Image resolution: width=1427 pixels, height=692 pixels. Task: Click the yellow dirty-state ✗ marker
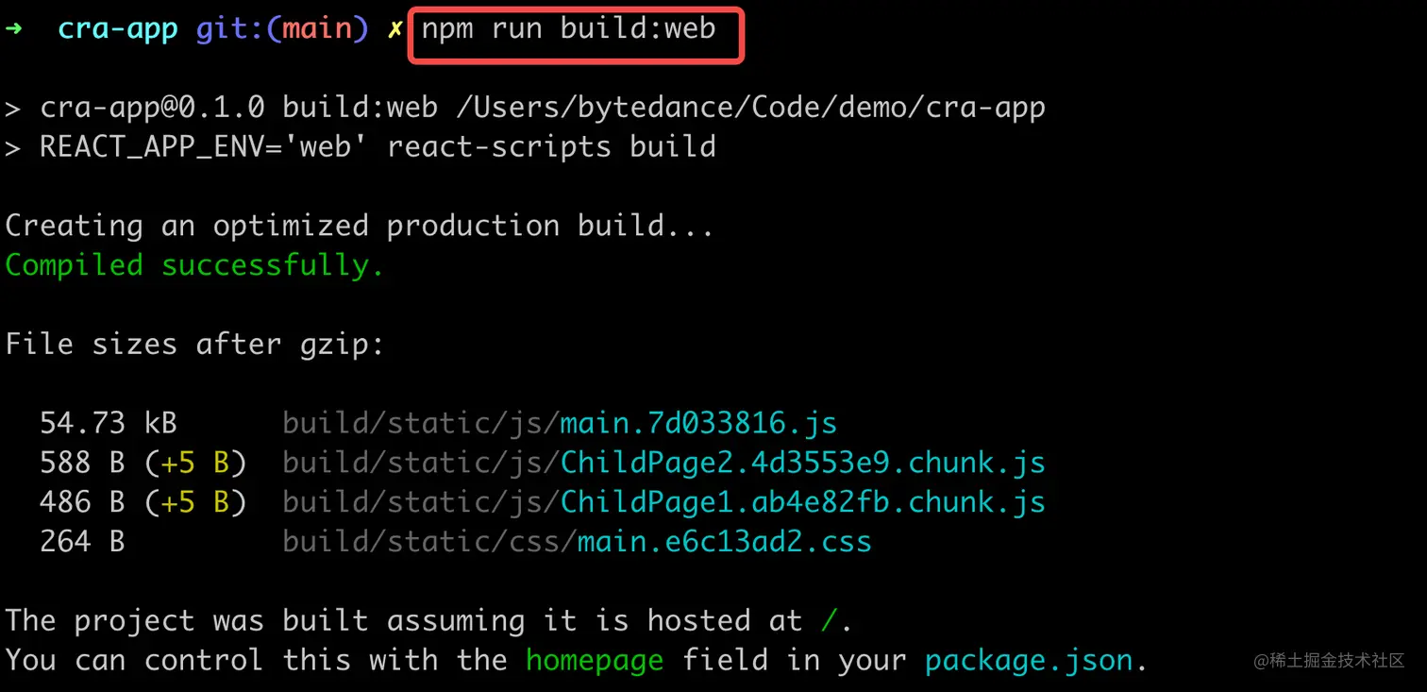[x=395, y=30]
